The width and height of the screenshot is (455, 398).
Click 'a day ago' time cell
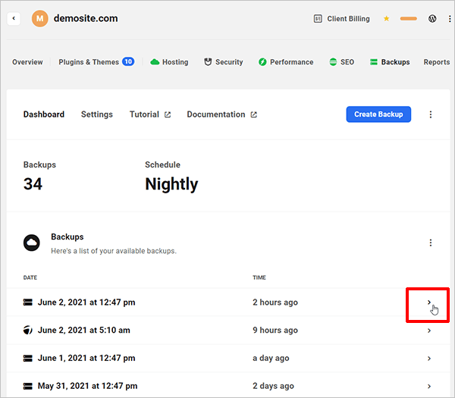271,358
